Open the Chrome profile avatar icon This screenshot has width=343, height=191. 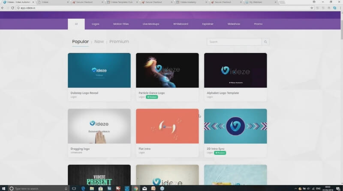[314, 2]
